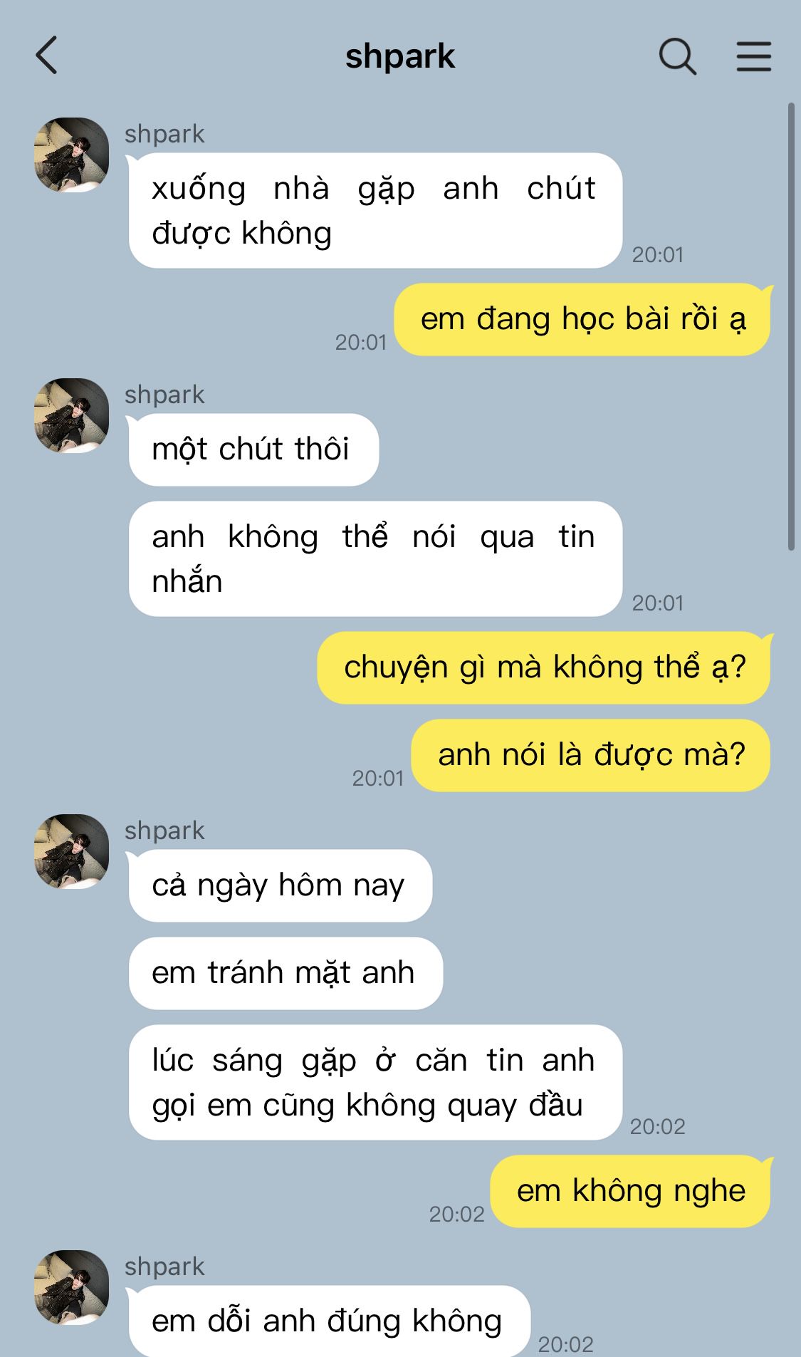This screenshot has width=801, height=1357.
Task: Open shpark's avatar beside the first message
Action: pos(71,155)
